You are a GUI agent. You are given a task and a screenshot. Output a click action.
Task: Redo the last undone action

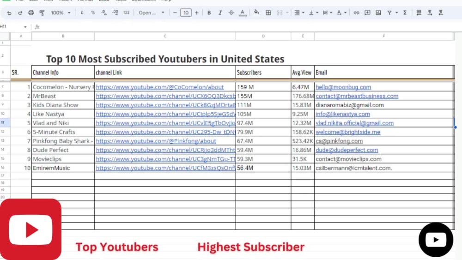click(20, 12)
